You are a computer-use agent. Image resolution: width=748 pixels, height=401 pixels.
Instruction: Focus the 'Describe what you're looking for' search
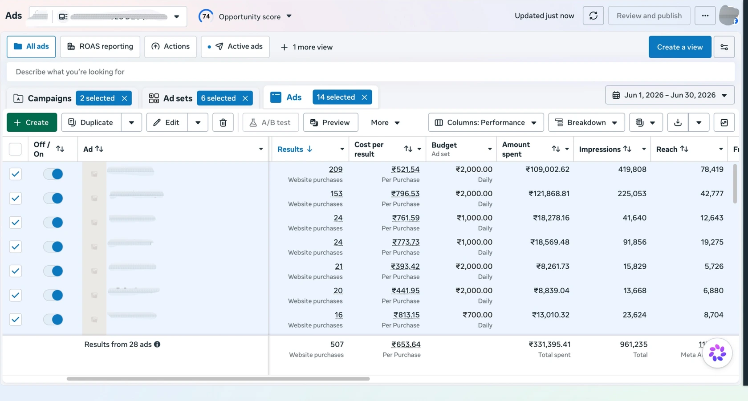click(370, 72)
